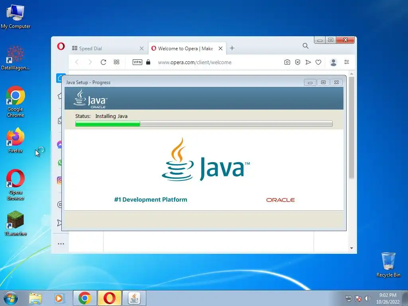Click the Show Desktop strip on taskbar
This screenshot has width=408, height=306.
[x=405, y=298]
